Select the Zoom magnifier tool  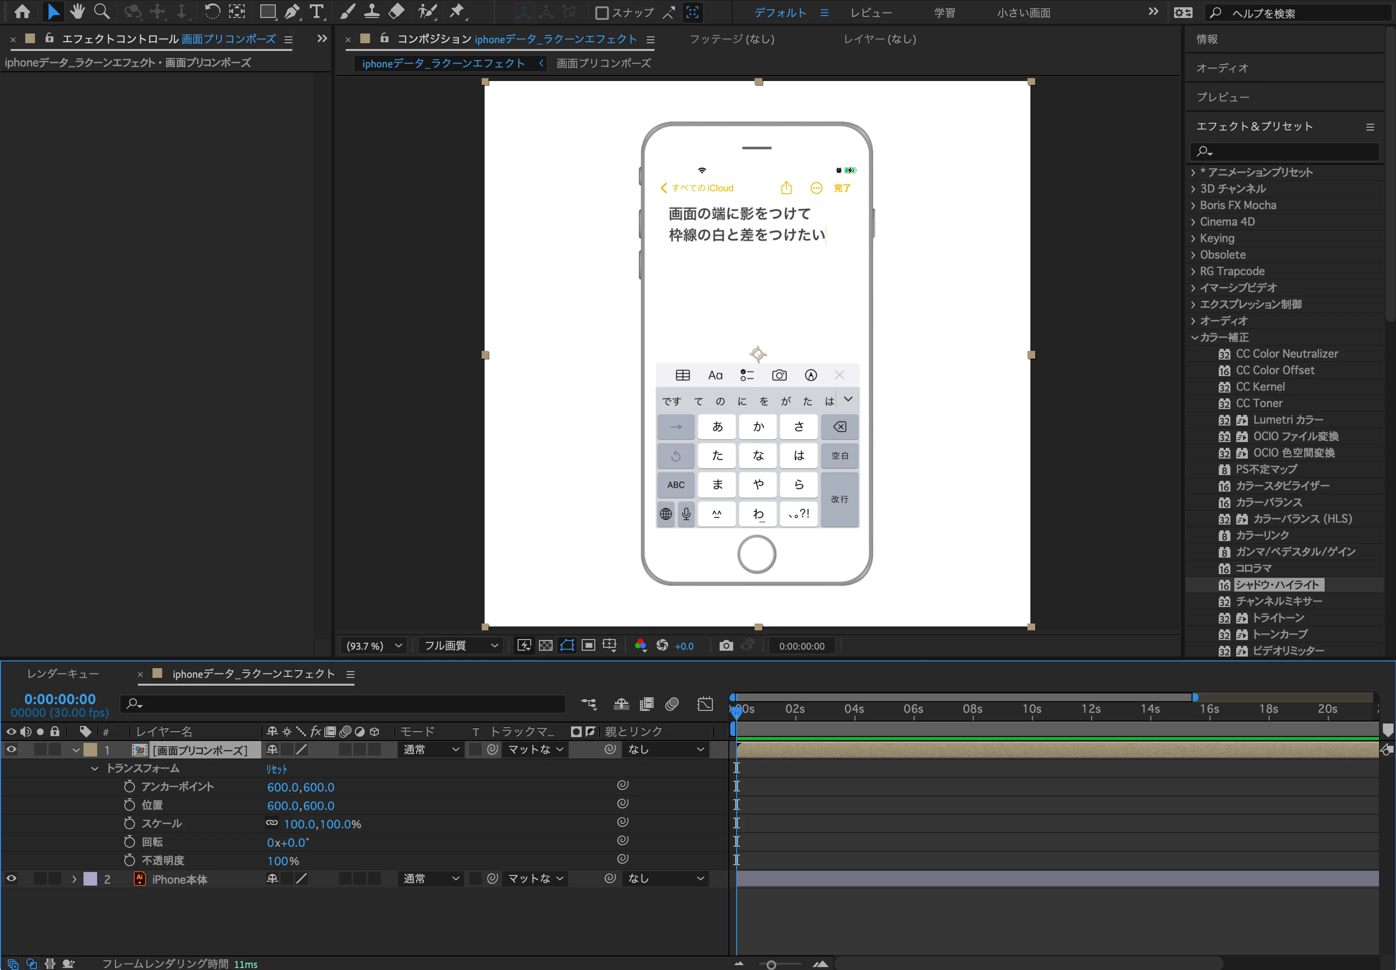click(101, 12)
